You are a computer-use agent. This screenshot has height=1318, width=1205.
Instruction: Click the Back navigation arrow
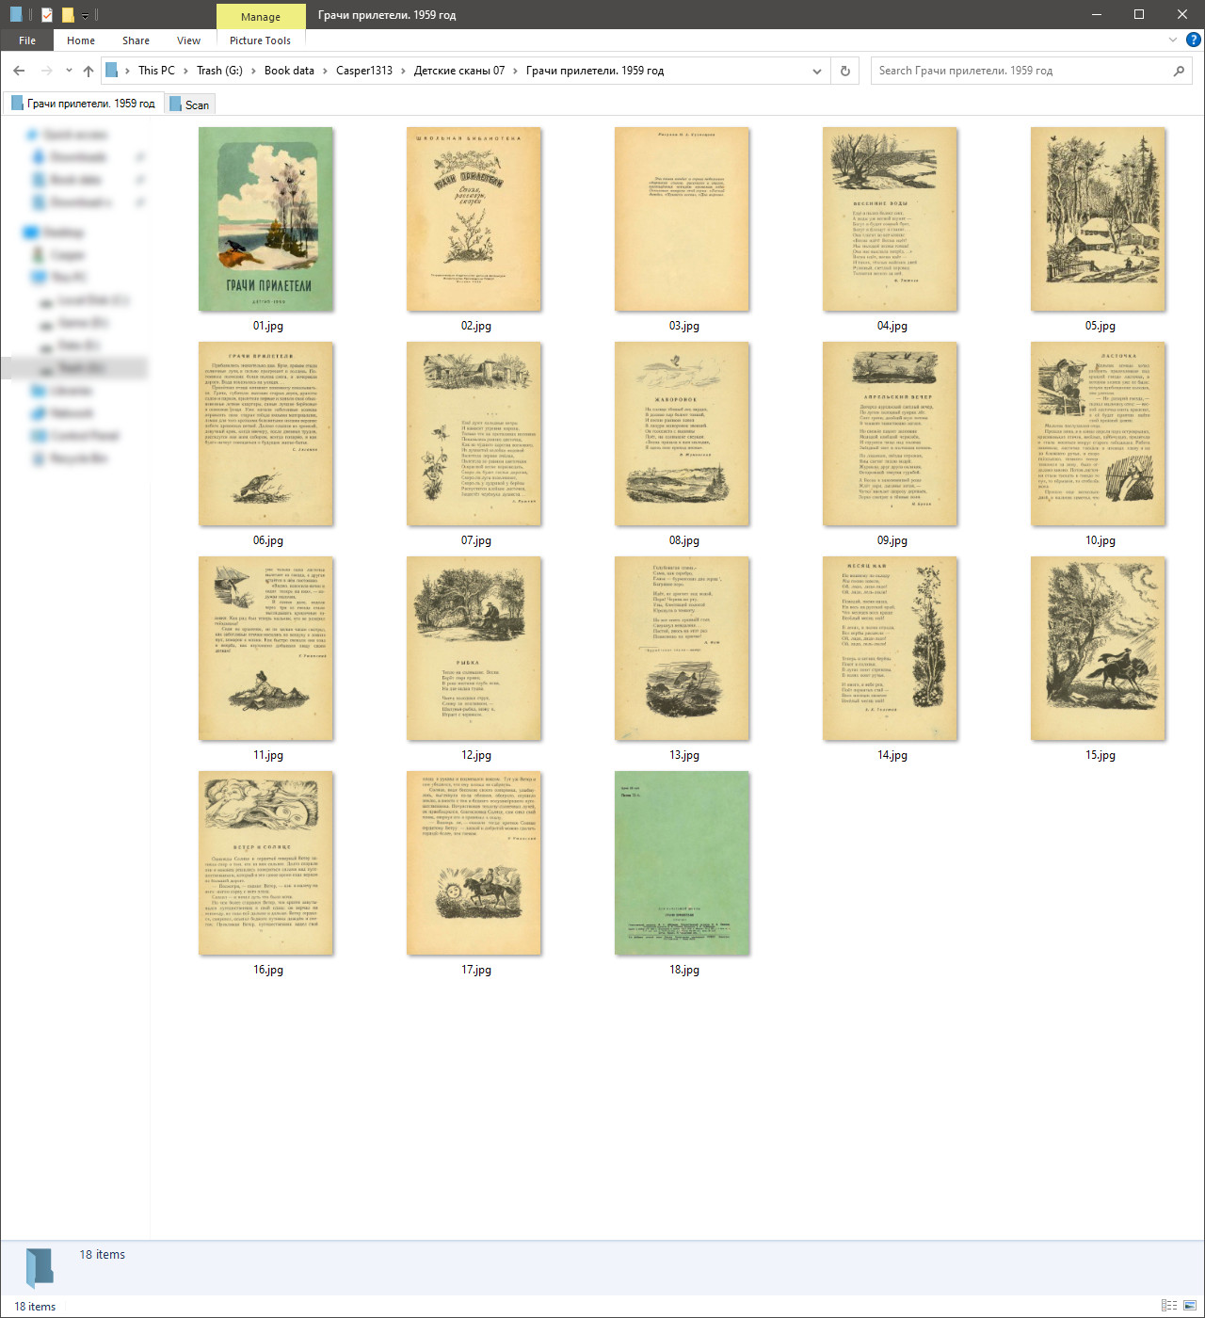(19, 71)
